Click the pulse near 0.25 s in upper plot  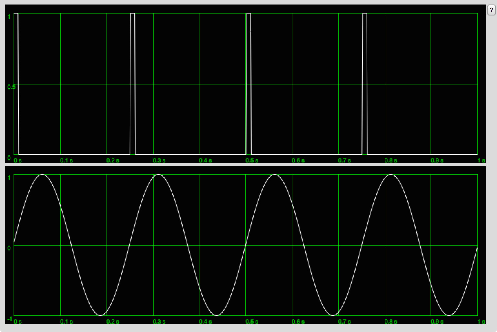(x=132, y=84)
